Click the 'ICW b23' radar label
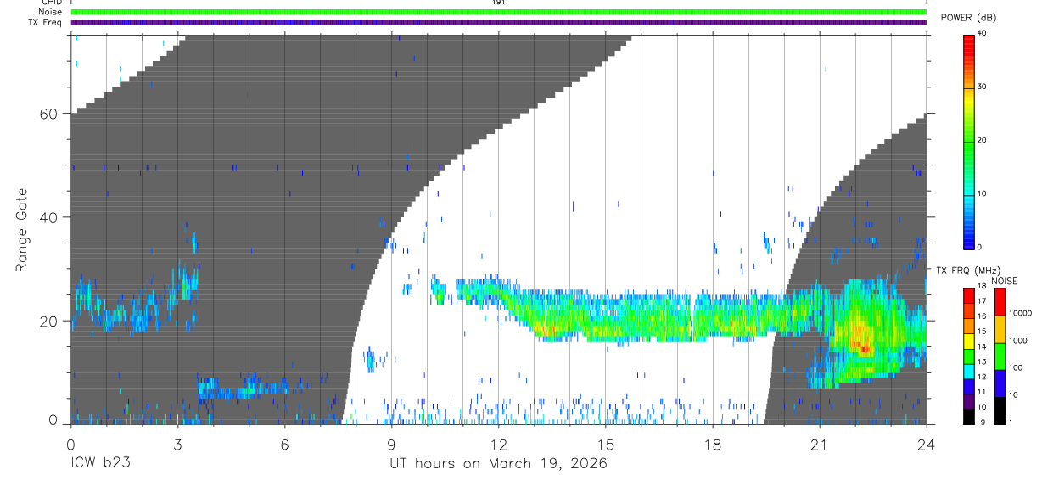Viewport: 1042px width, 481px height. 98,463
